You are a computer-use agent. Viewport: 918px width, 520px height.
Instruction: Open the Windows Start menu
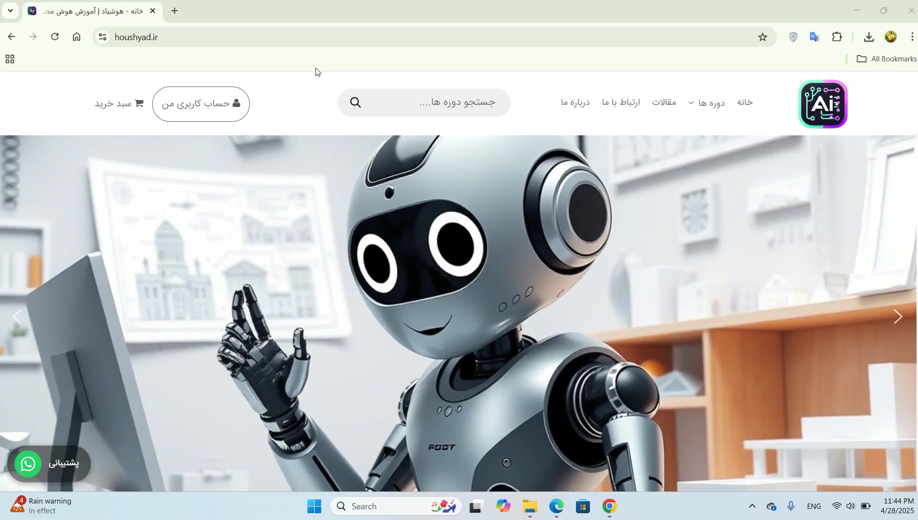(x=315, y=506)
